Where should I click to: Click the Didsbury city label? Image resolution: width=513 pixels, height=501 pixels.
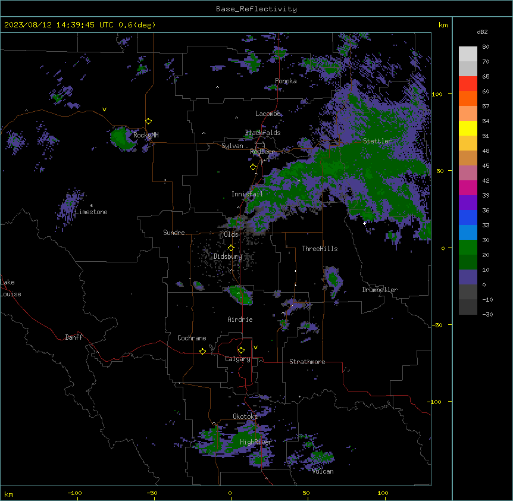(x=228, y=256)
